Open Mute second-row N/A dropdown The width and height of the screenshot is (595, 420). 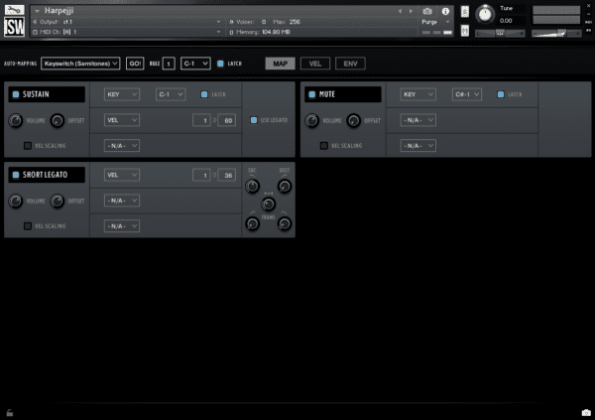pyautogui.click(x=417, y=120)
